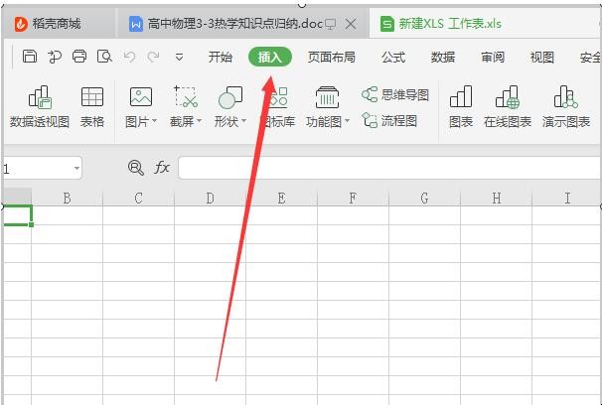The image size is (602, 405).
Task: Insert a 思维导图 mind map
Action: point(395,94)
